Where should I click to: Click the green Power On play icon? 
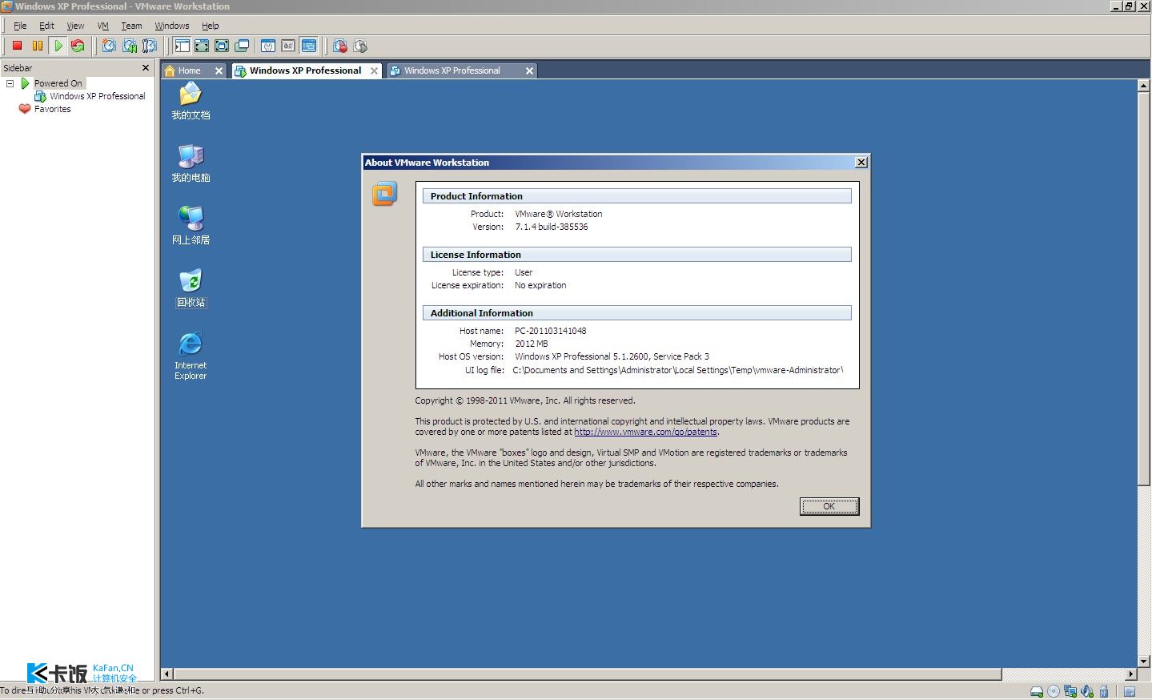point(58,46)
